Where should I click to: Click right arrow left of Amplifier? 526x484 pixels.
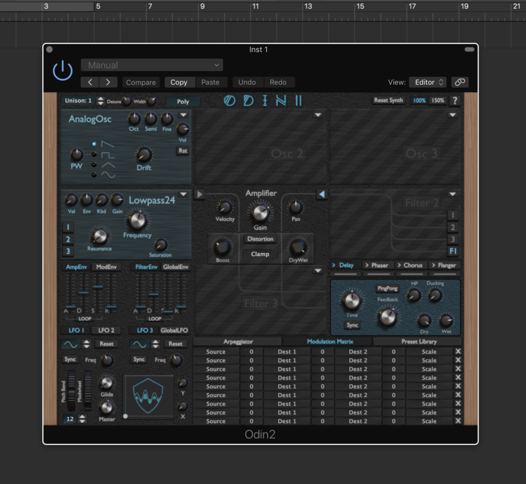tap(199, 194)
